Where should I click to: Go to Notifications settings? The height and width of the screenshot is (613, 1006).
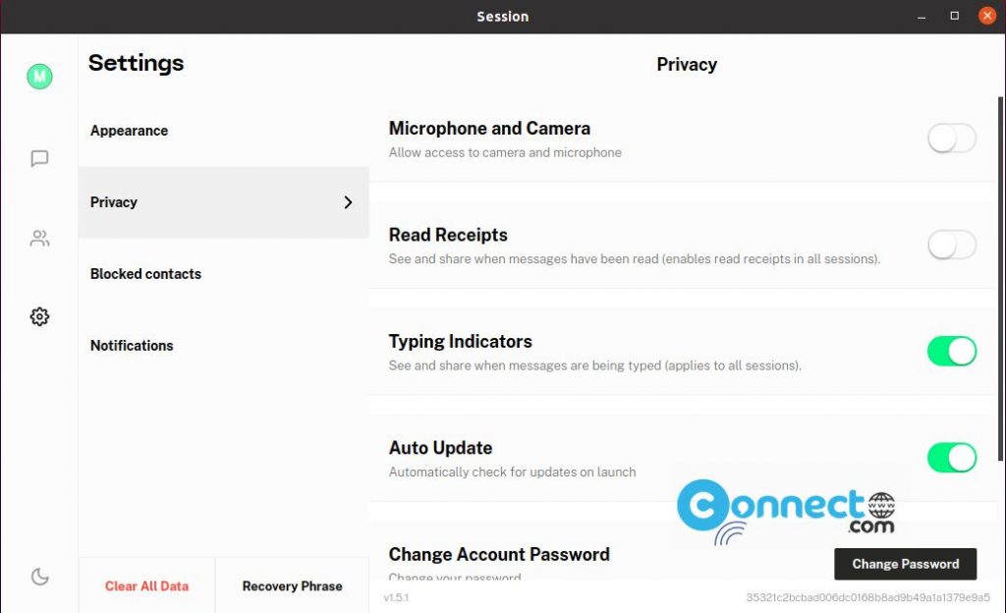click(x=132, y=346)
